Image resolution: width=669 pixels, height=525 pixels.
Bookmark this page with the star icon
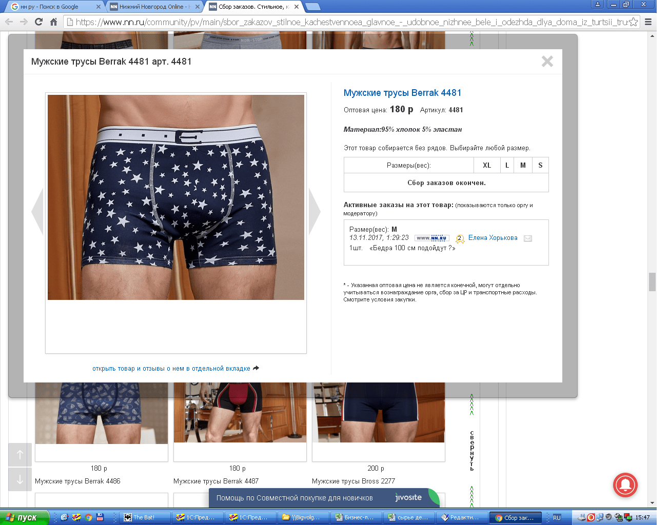tap(634, 22)
